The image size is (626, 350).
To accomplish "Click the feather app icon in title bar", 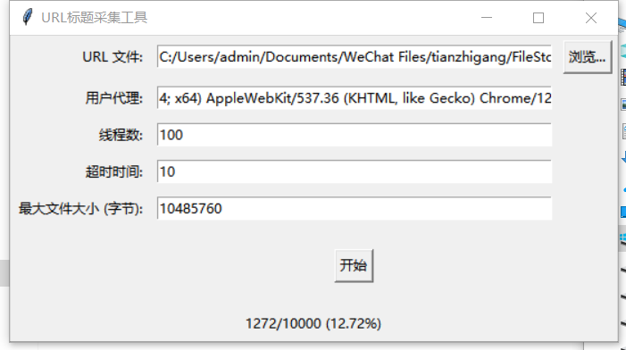I will pos(27,17).
